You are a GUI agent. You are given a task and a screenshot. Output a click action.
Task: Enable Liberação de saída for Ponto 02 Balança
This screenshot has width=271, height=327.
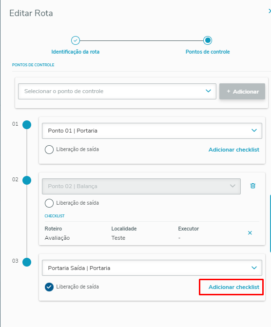pyautogui.click(x=49, y=203)
